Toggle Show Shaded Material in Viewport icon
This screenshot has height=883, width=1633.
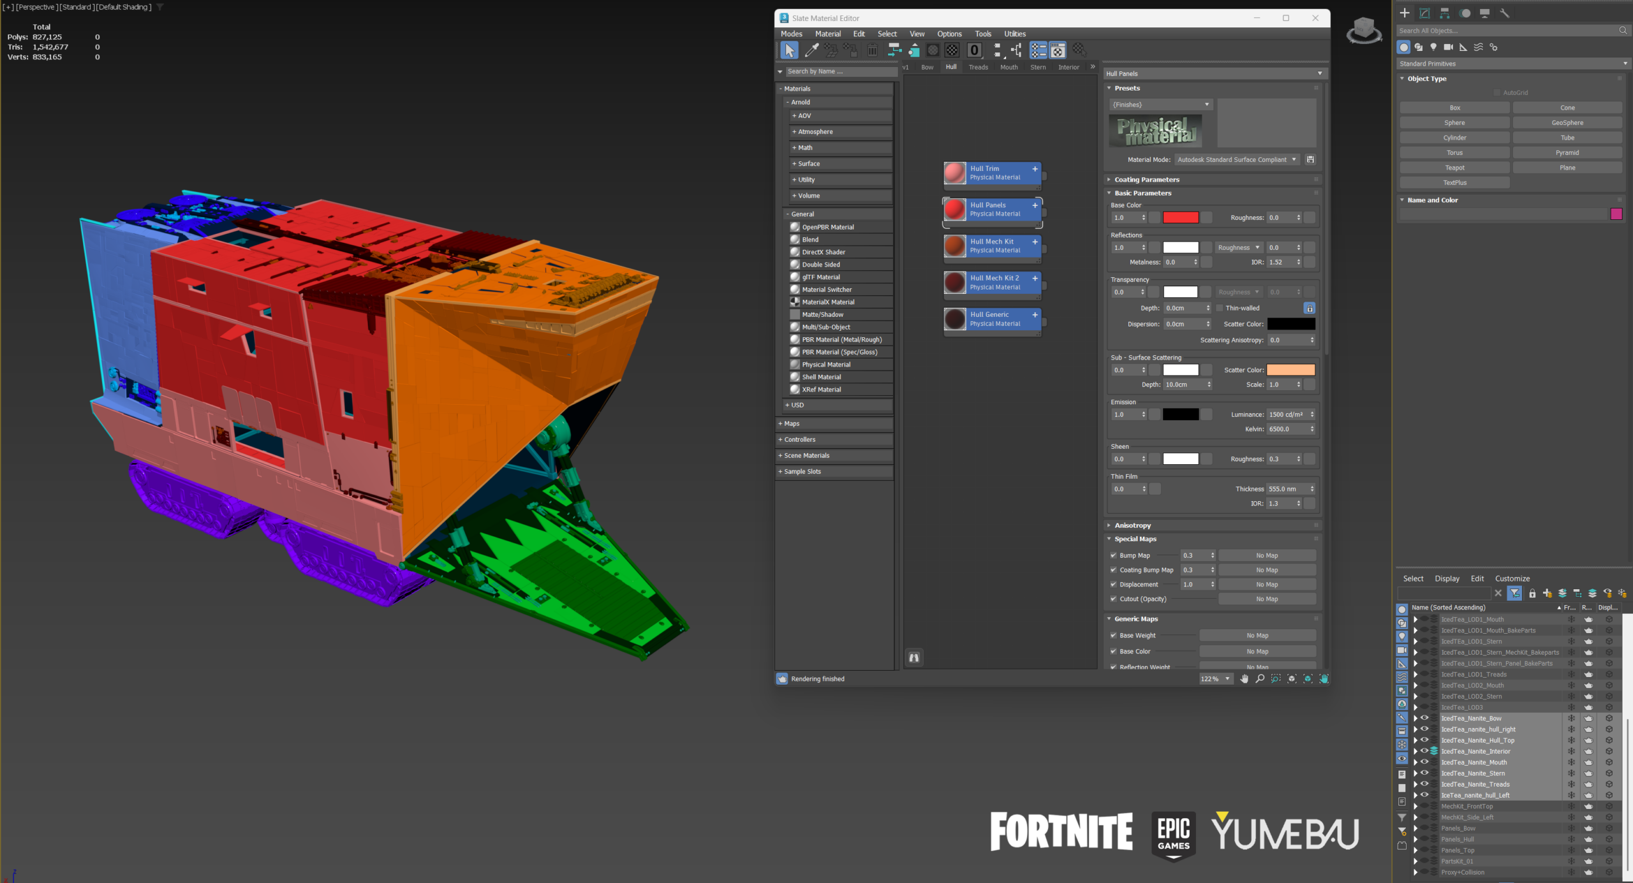(x=932, y=50)
